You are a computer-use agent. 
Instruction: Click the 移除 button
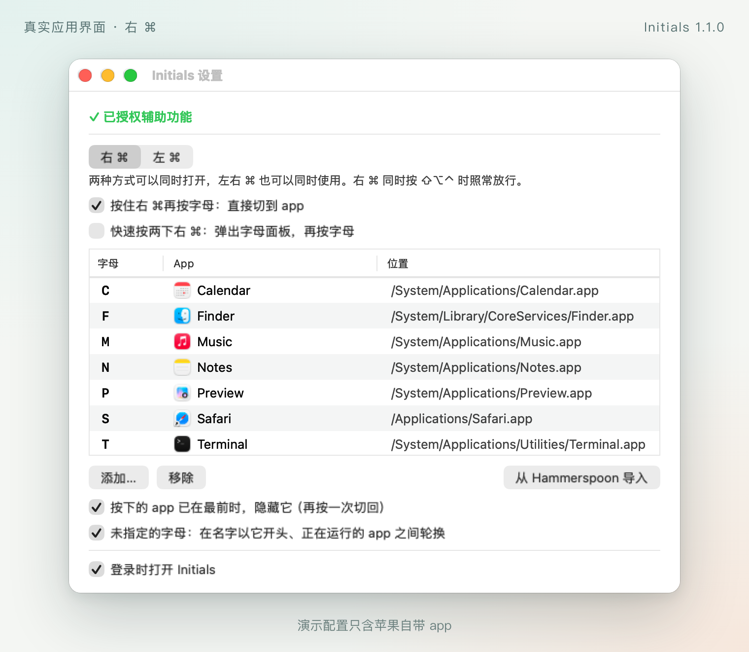(x=181, y=477)
